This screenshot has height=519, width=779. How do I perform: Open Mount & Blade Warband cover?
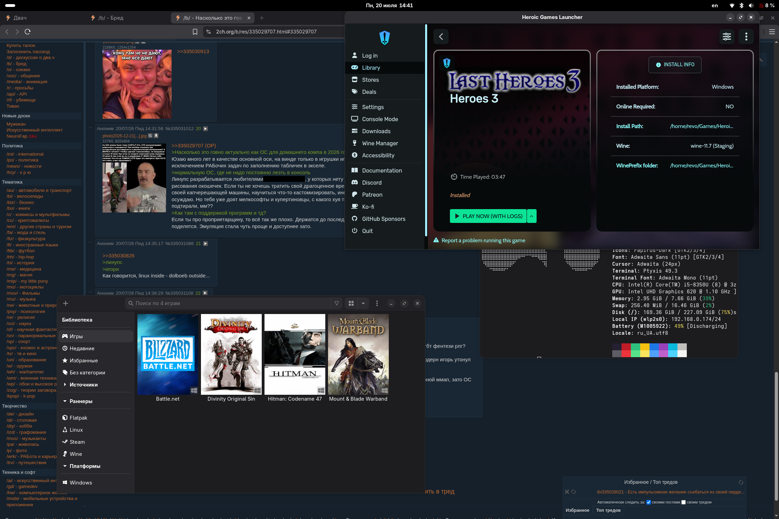pos(358,354)
